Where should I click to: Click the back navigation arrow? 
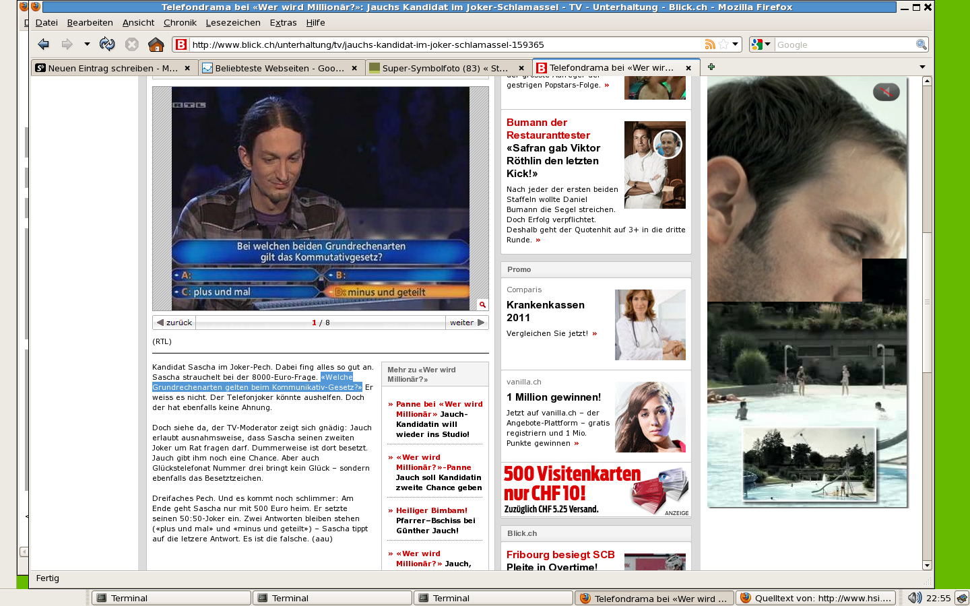pos(44,44)
